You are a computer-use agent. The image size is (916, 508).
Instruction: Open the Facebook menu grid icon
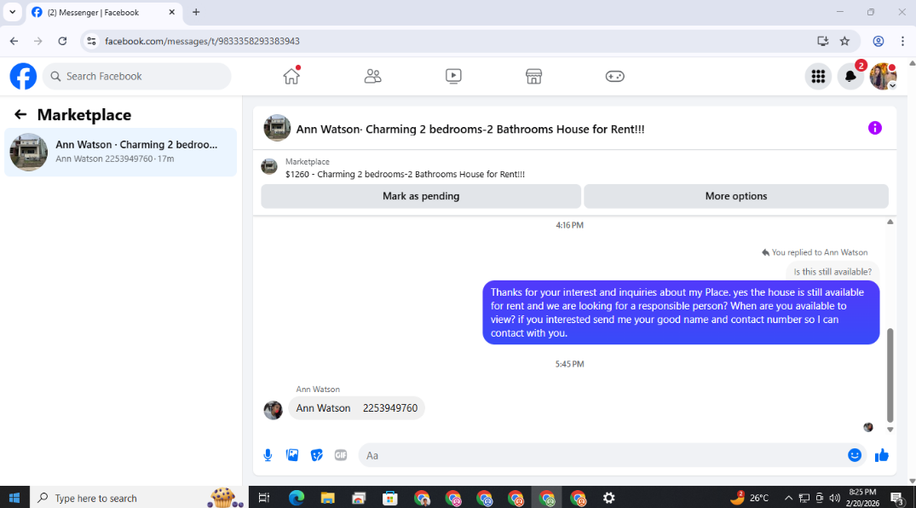(x=818, y=76)
